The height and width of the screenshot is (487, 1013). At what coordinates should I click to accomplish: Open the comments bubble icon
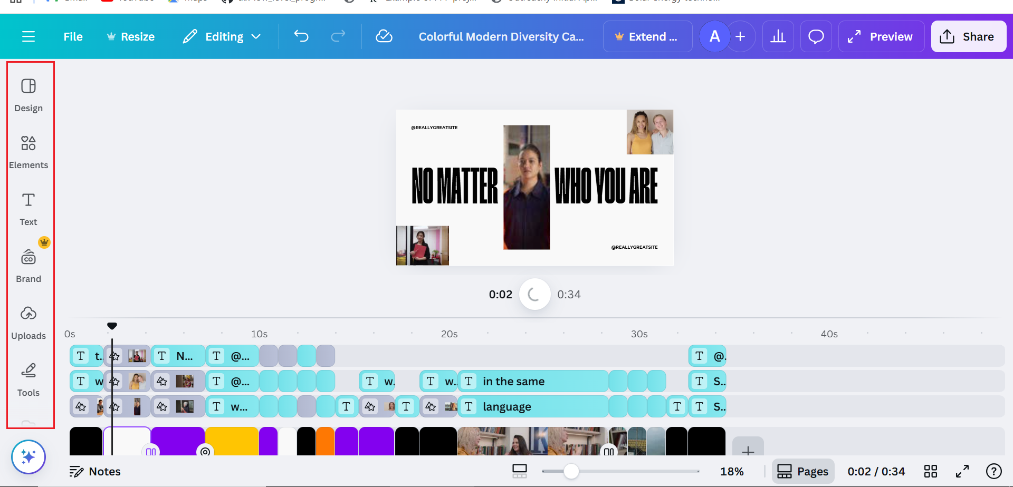click(816, 36)
